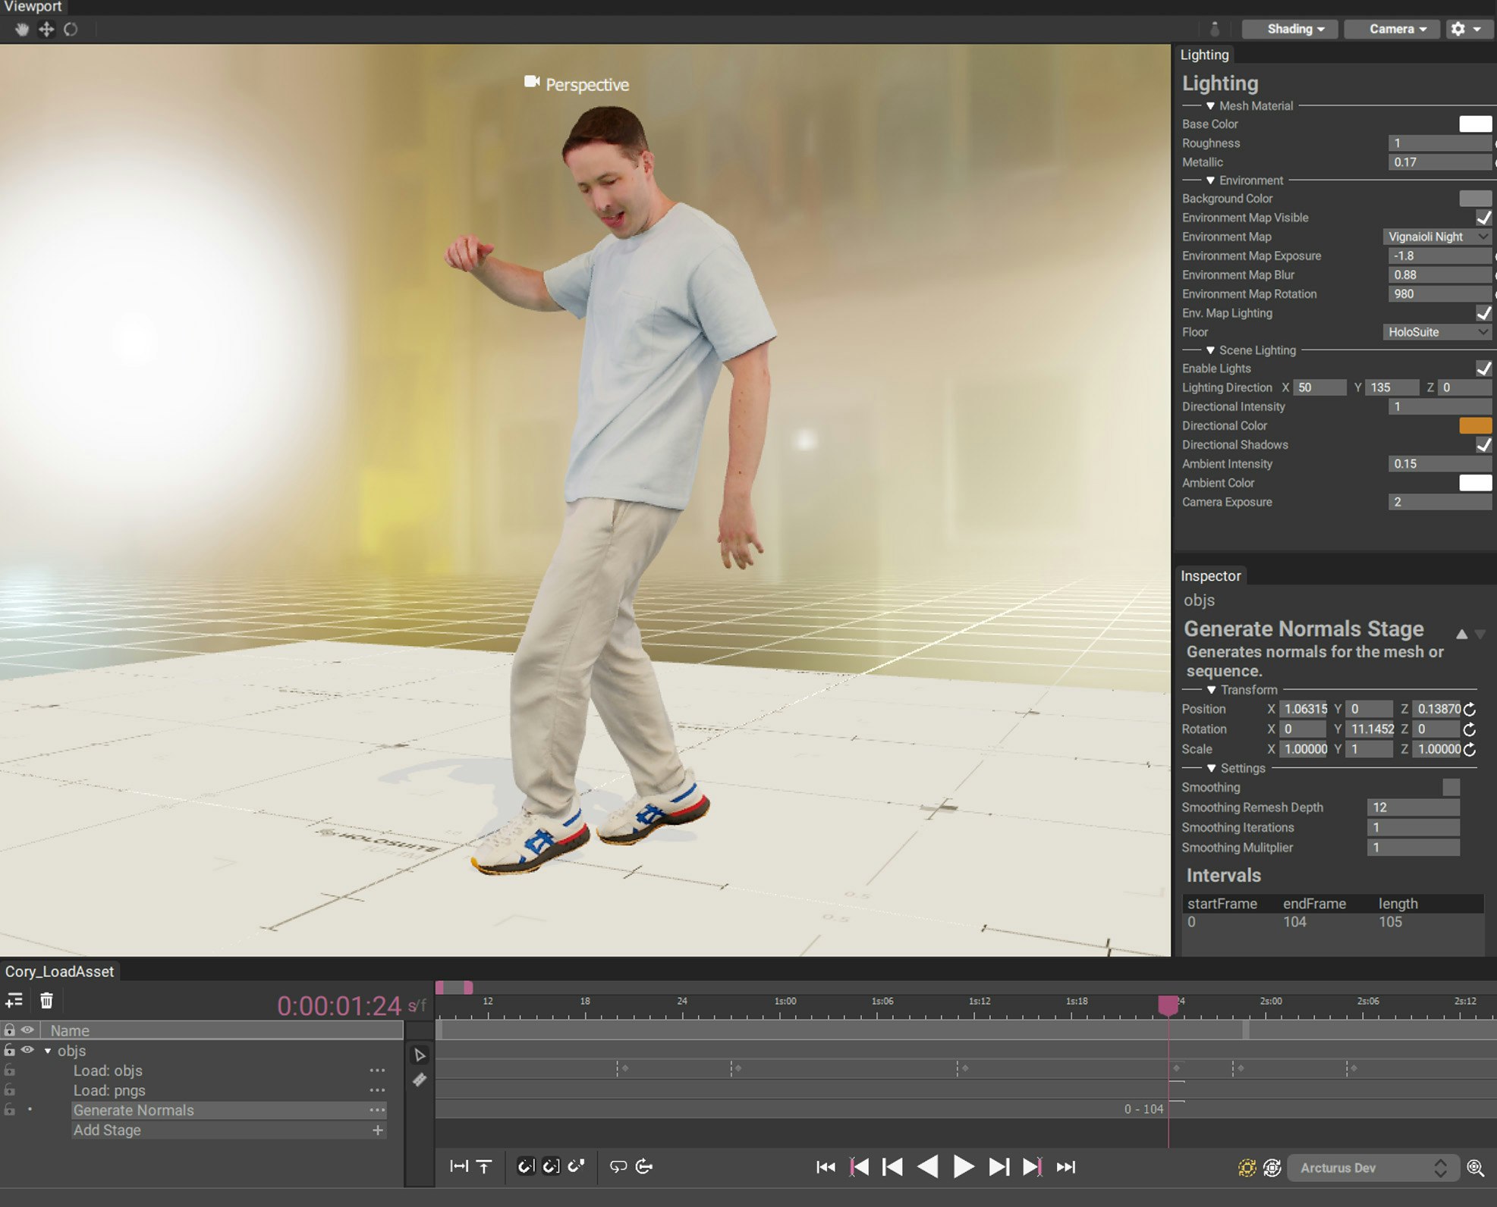Switch to the Inspector tab
Screen dimensions: 1497x1207
tap(1210, 575)
